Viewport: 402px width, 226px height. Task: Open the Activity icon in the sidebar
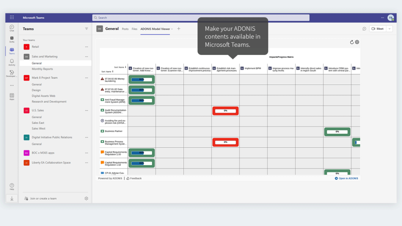[x=11, y=62]
